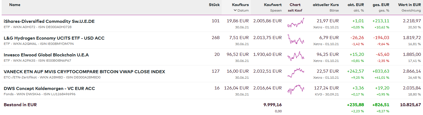
Task: Open L&G Hydrogen Economy UCITS ETF link
Action: (x=54, y=38)
